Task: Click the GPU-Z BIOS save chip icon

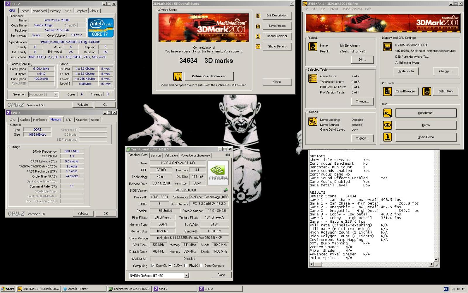Action: click(226, 190)
